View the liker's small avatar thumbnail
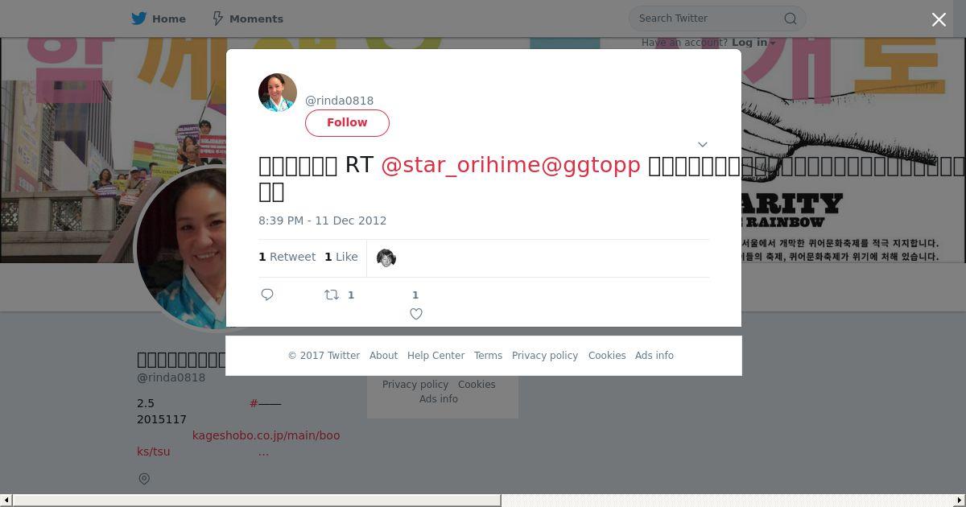Image resolution: width=966 pixels, height=507 pixels. click(x=386, y=258)
